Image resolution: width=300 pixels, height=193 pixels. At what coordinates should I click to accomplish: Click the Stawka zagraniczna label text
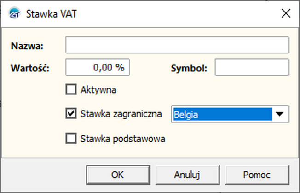(x=121, y=114)
